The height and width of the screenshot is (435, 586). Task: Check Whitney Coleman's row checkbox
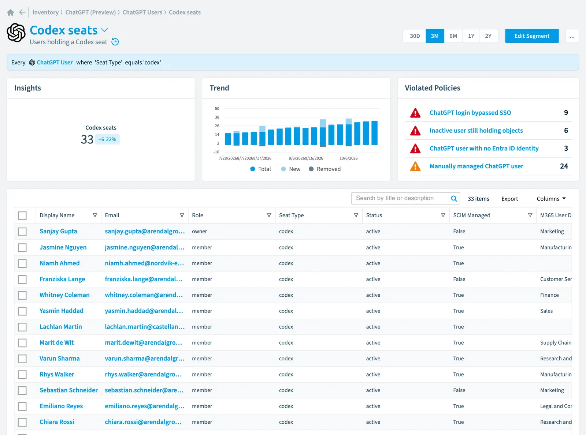(x=22, y=295)
